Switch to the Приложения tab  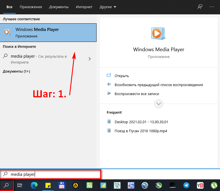point(31,7)
